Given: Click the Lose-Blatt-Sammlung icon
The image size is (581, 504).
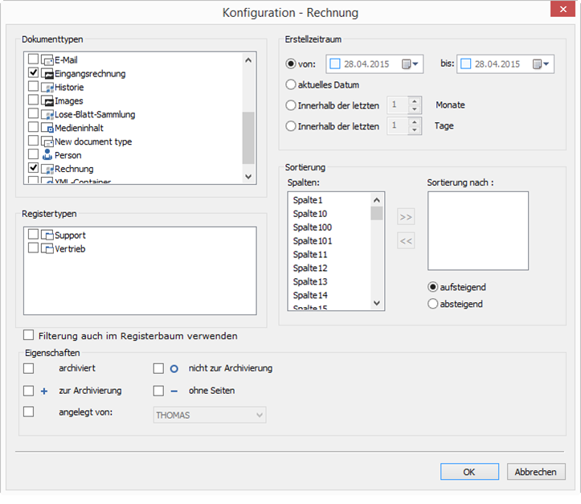Looking at the screenshot, I should click(47, 115).
